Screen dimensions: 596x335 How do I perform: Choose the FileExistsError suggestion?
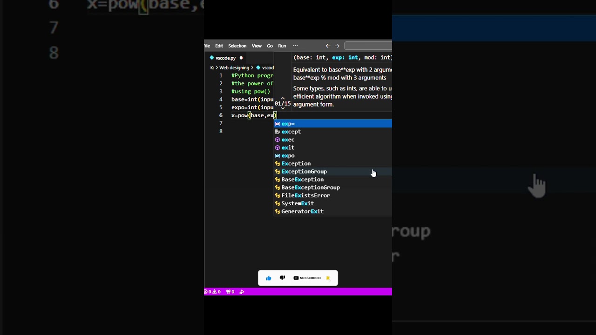pos(333,195)
